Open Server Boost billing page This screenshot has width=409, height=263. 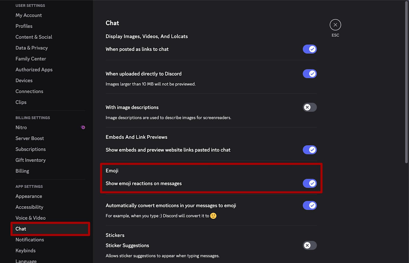tap(30, 138)
